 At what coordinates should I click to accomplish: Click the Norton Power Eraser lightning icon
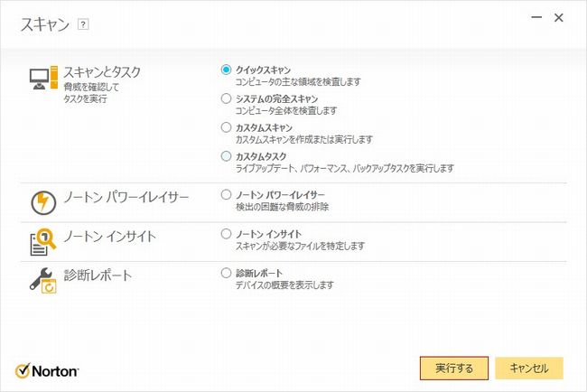[43, 202]
